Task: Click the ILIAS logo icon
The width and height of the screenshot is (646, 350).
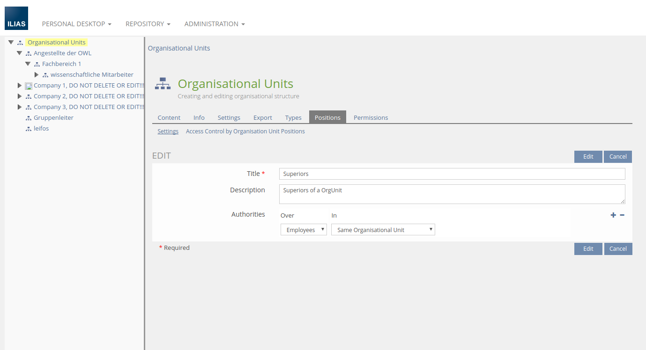Action: click(x=16, y=18)
